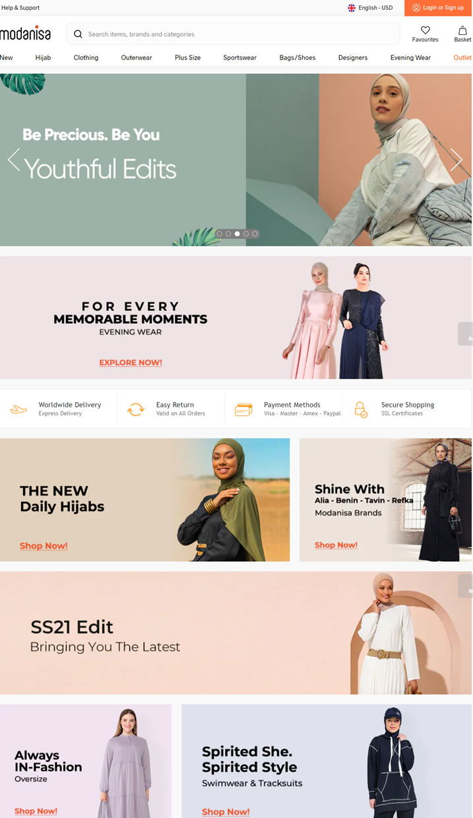
Task: Click EXPLORE NOW! evening wear link
Action: point(131,362)
